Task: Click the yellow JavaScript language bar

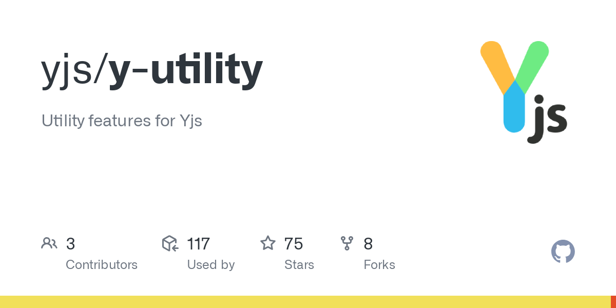Action: [305, 302]
